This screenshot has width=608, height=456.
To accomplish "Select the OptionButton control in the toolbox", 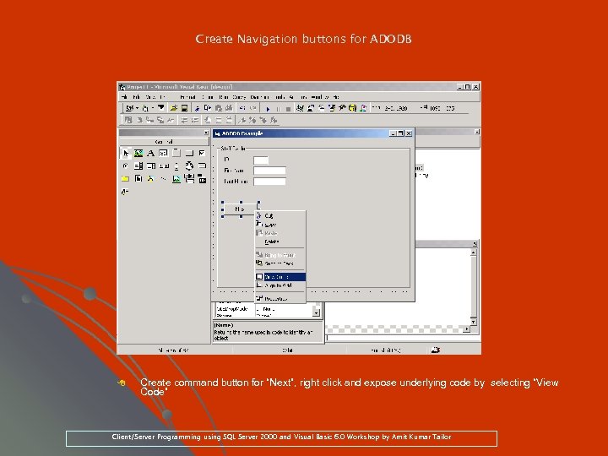I will tap(125, 166).
